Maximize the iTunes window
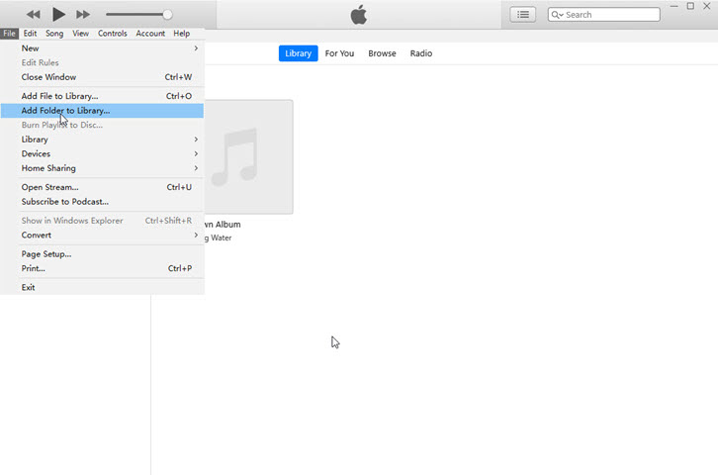This screenshot has width=718, height=475. [x=690, y=6]
